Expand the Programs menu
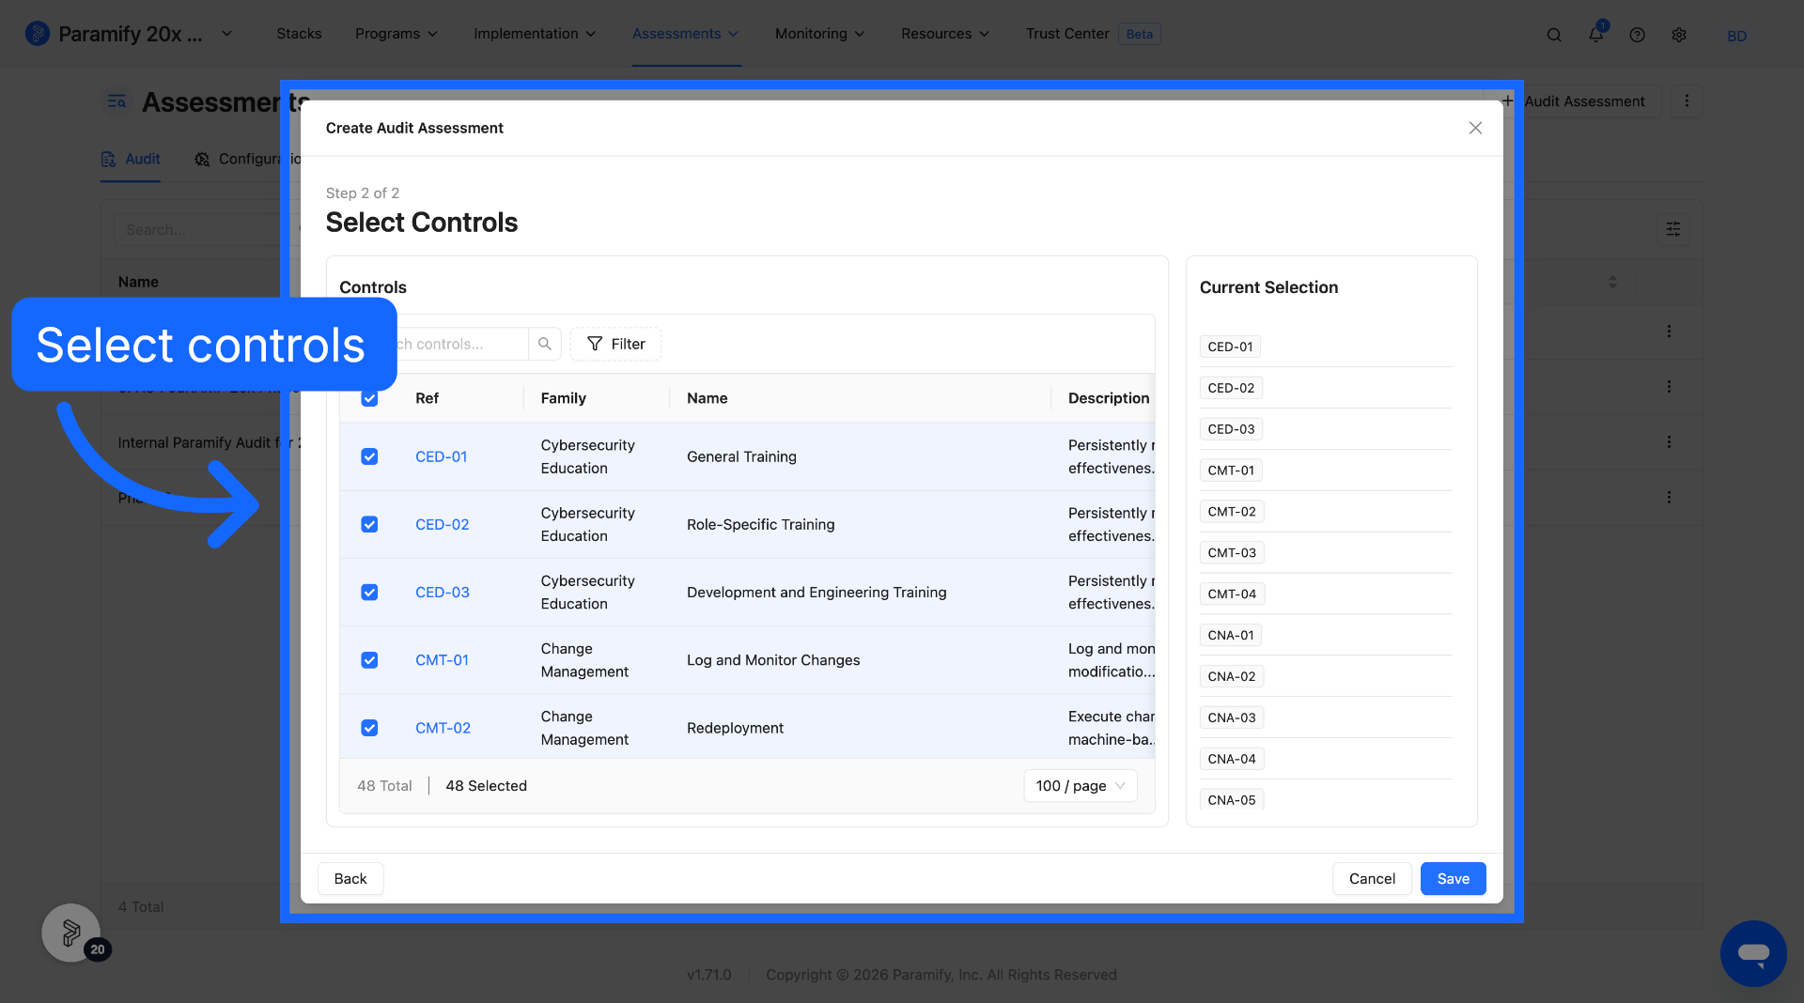Screen dimensions: 1804x1003 coord(397,34)
